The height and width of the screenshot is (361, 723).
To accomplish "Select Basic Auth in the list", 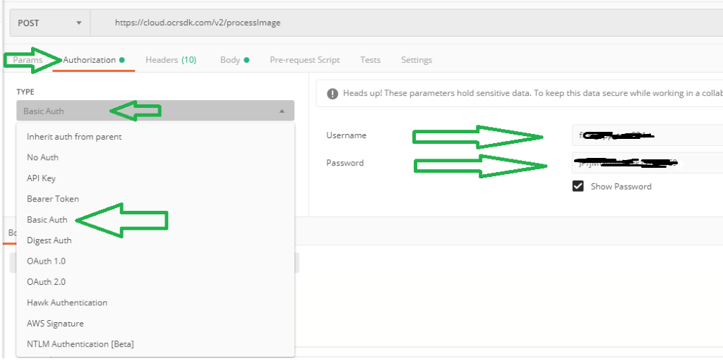I will (x=155, y=220).
